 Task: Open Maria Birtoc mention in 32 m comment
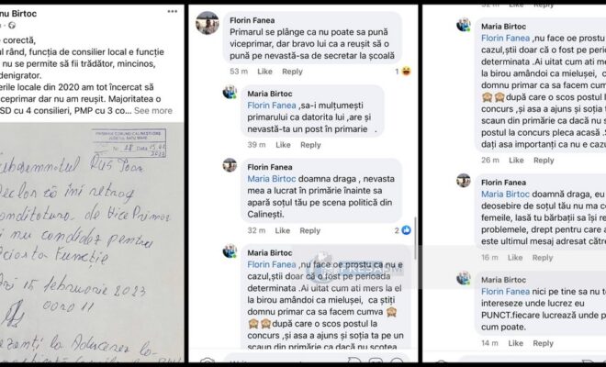click(271, 179)
